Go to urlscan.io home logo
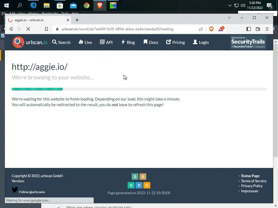 pyautogui.click(x=30, y=42)
